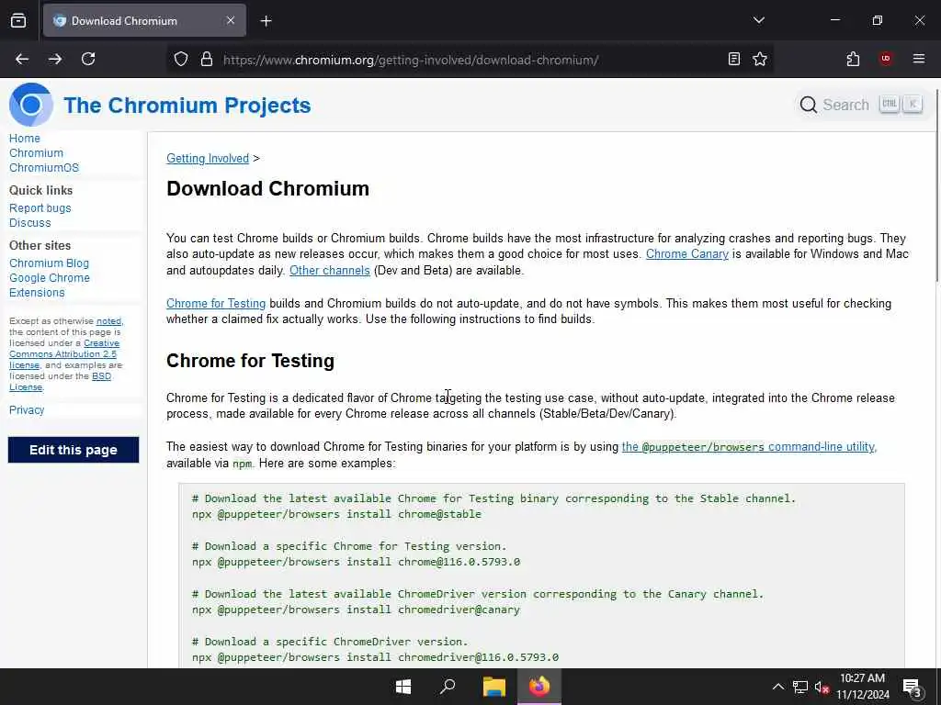Open tracking protection shield icon
This screenshot has width=941, height=705.
pyautogui.click(x=181, y=60)
